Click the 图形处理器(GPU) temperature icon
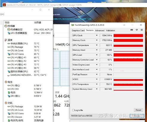 9,72
